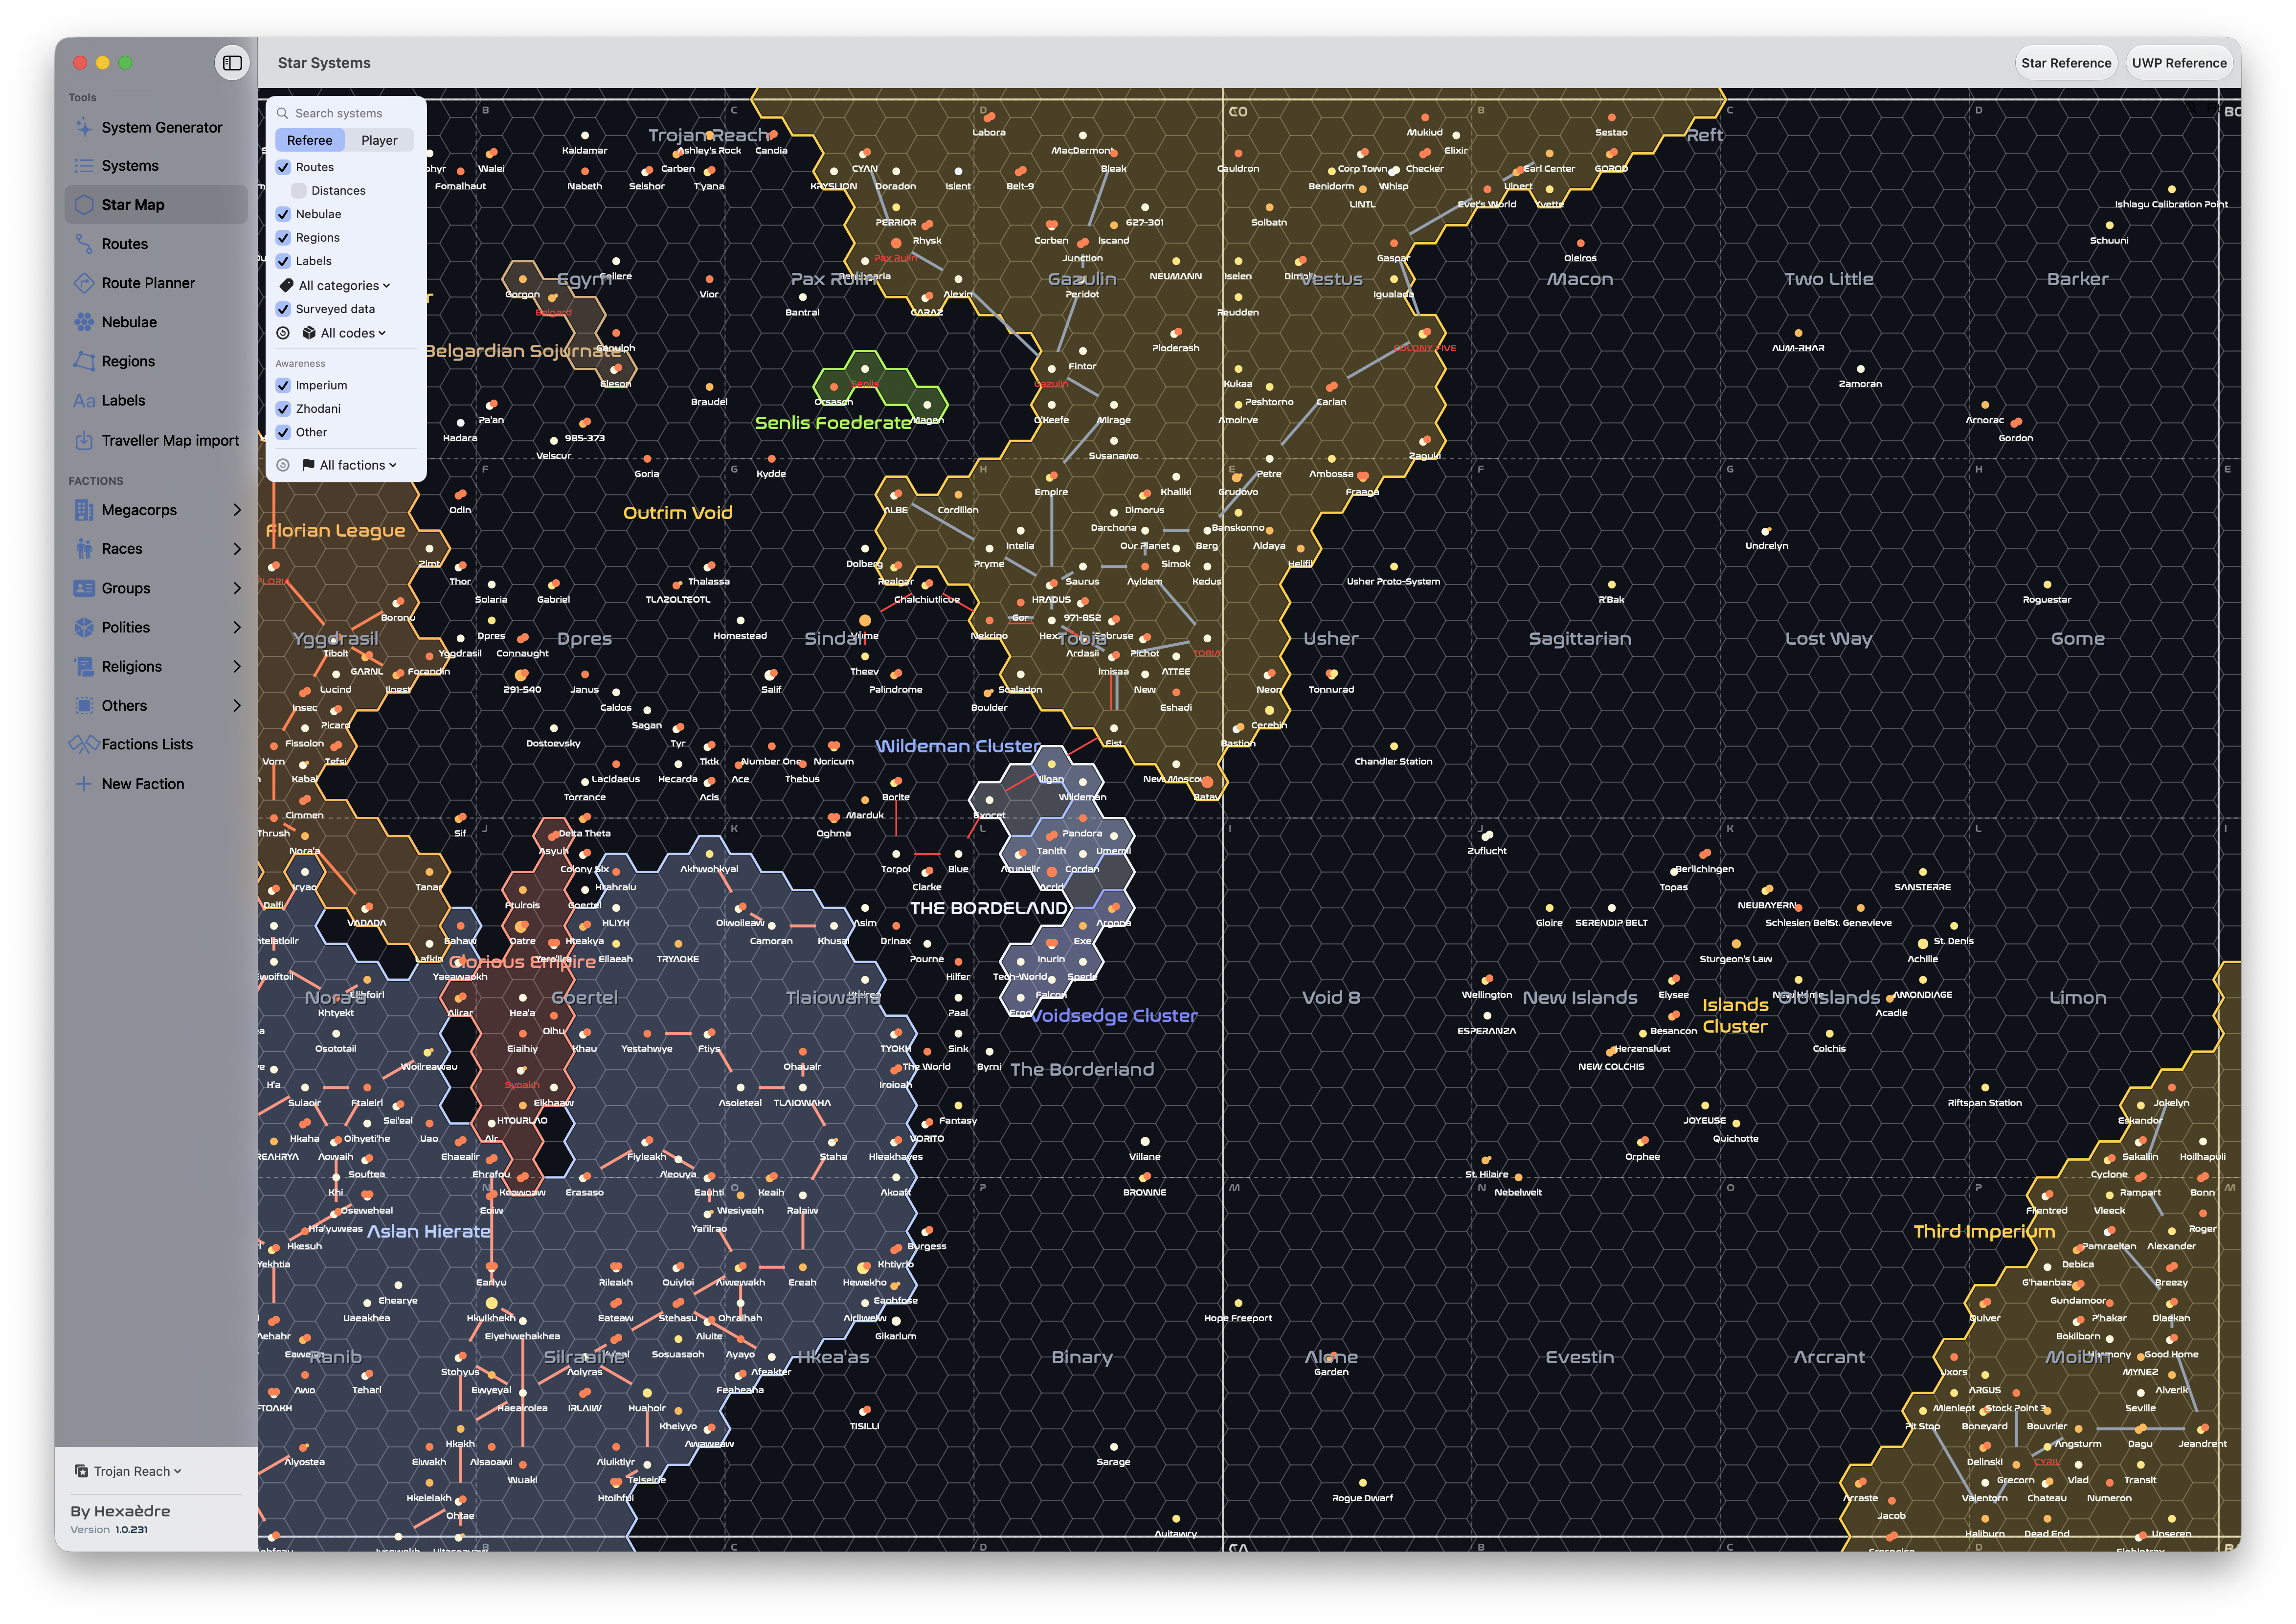Uncheck the Routes checkbox

click(283, 167)
